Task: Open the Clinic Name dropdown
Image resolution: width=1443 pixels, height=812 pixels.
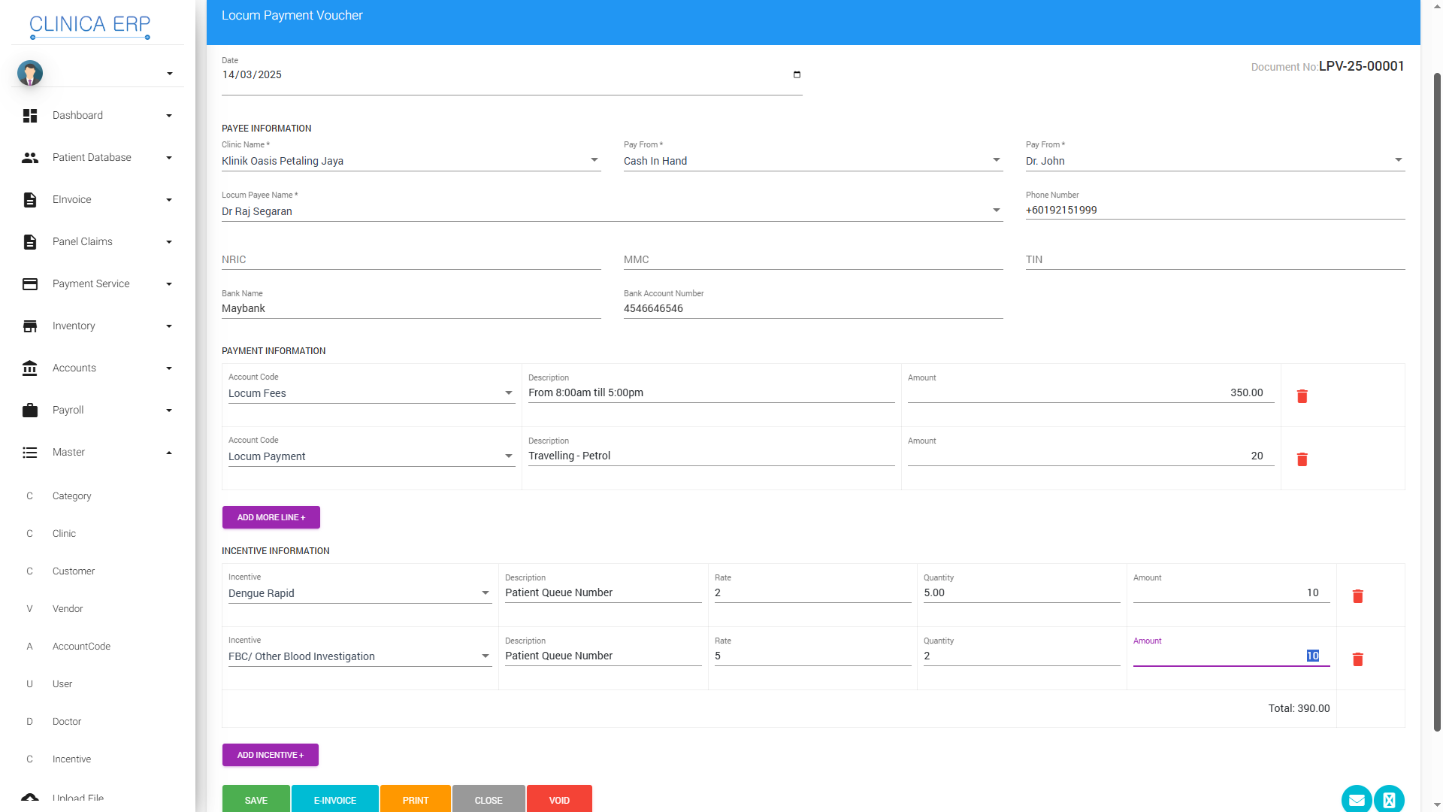Action: tap(594, 160)
